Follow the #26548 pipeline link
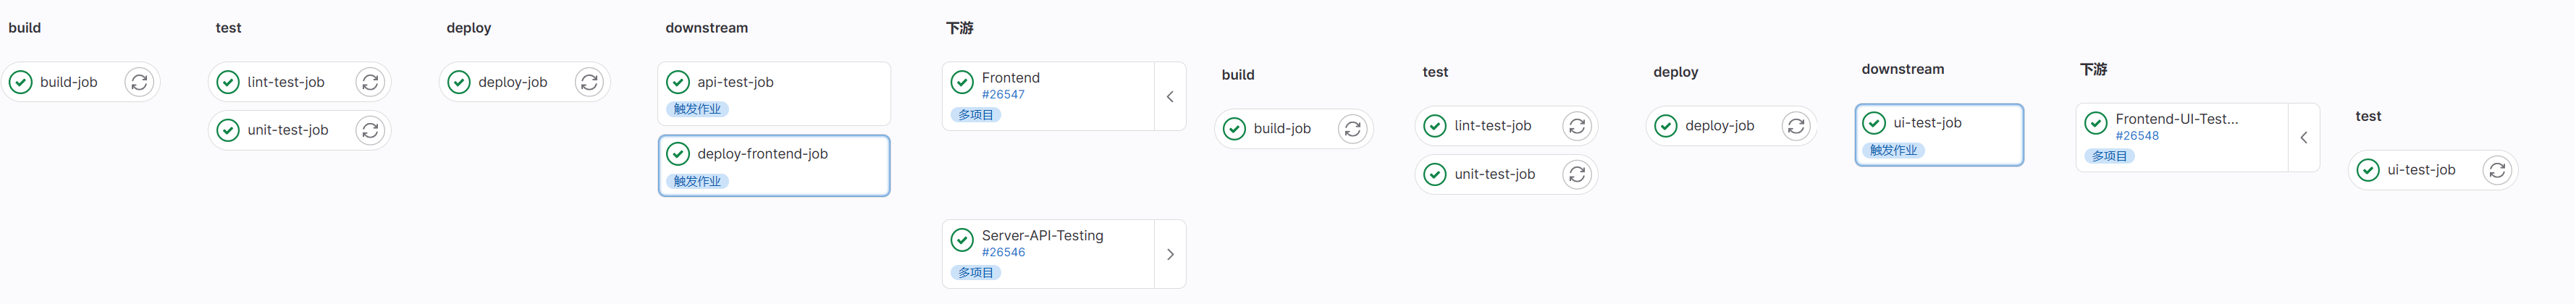 (2137, 136)
